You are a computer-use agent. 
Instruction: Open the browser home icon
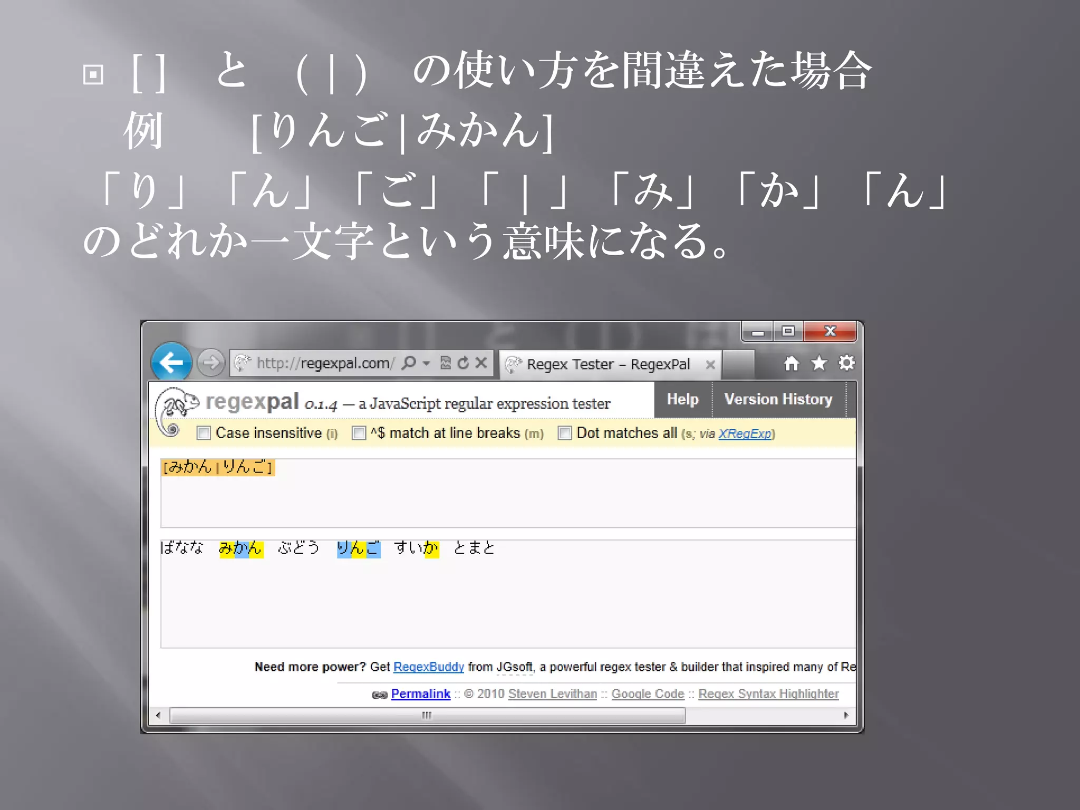pos(791,363)
